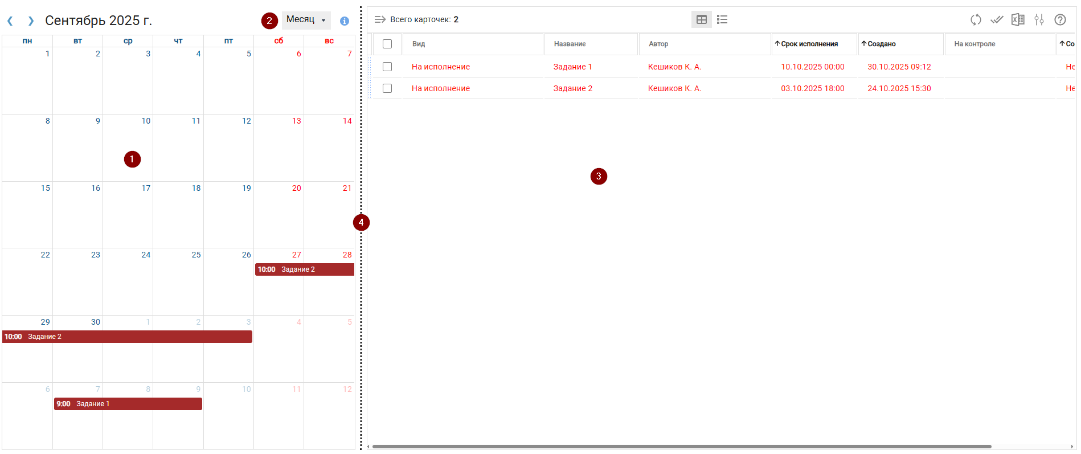The height and width of the screenshot is (454, 1081).
Task: Open the Месяц view dropdown
Action: [x=306, y=20]
